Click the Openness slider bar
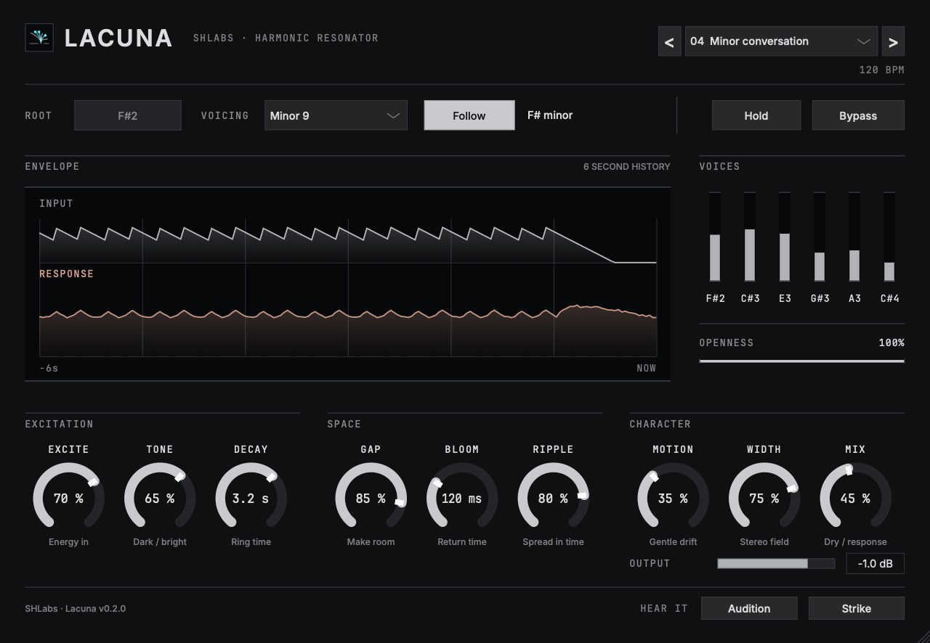 802,361
